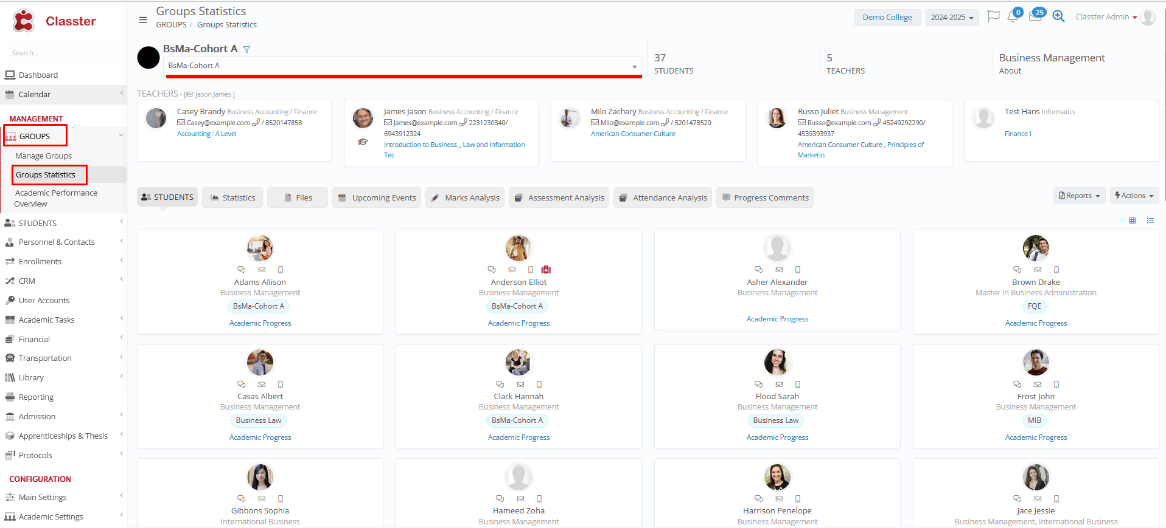Screen dimensions: 1166x528
Task: Click the flag icon in header
Action: tap(993, 16)
